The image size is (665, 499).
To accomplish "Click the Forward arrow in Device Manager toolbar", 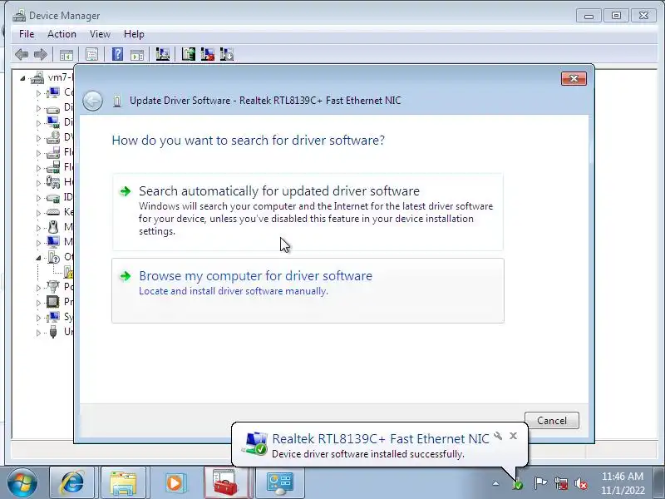I will click(40, 54).
